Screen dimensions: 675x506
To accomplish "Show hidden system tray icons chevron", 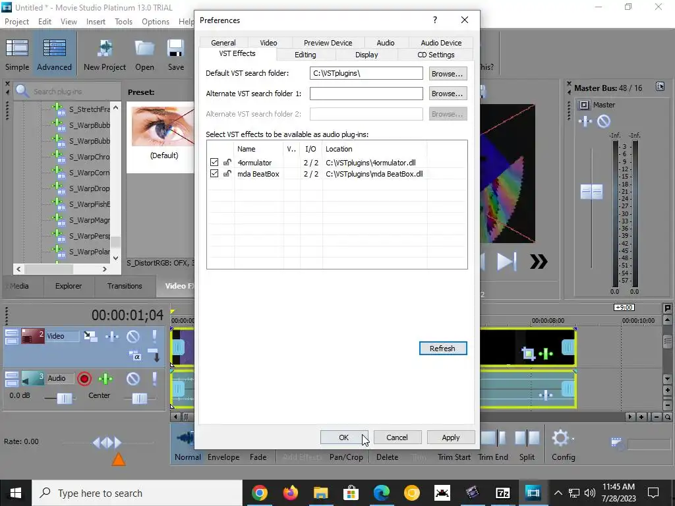I will point(558,493).
